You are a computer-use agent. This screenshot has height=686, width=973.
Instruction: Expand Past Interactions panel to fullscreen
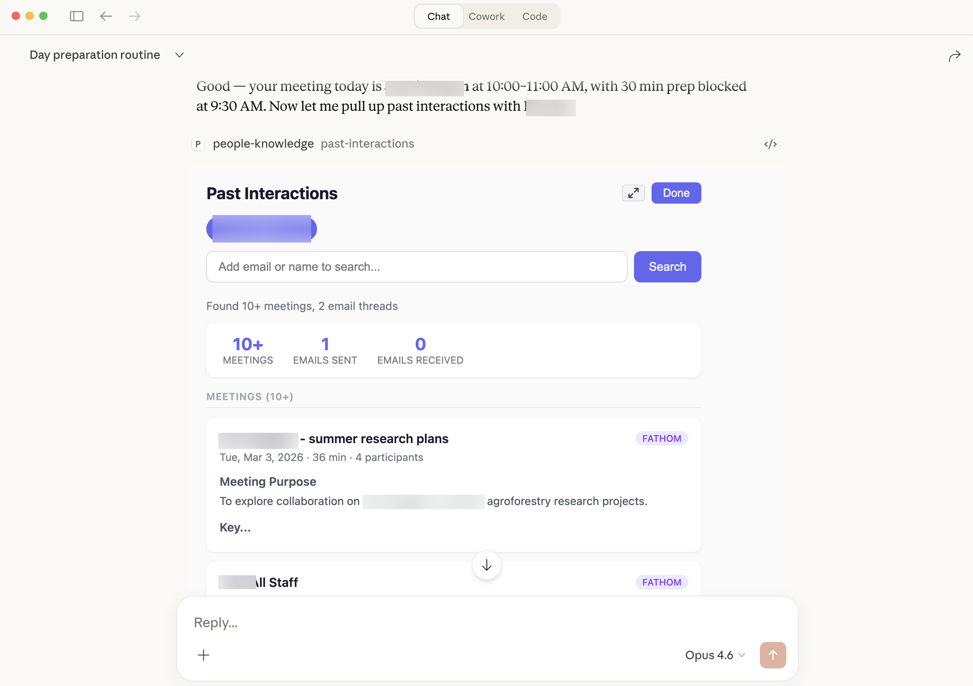tap(633, 193)
